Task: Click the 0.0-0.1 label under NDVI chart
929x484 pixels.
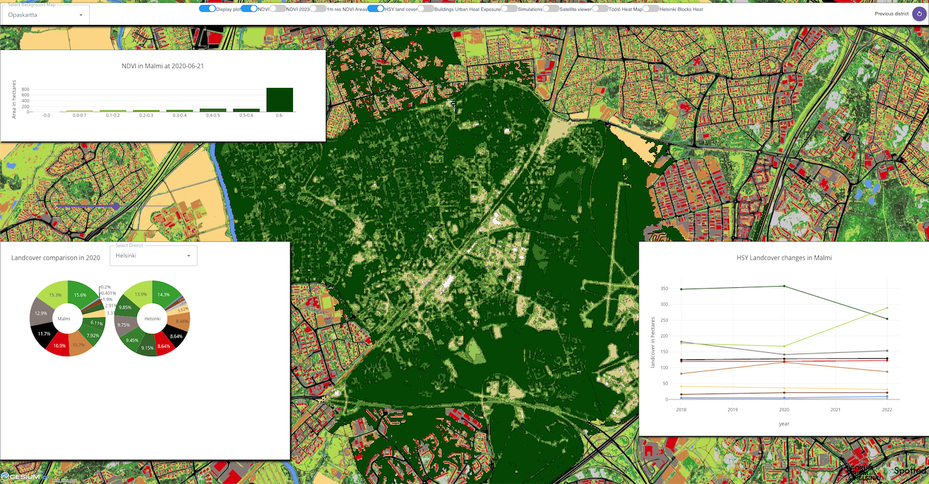Action: (x=79, y=115)
